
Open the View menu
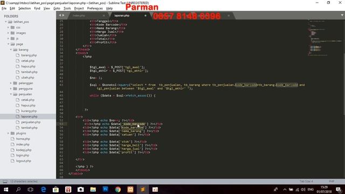47,9
